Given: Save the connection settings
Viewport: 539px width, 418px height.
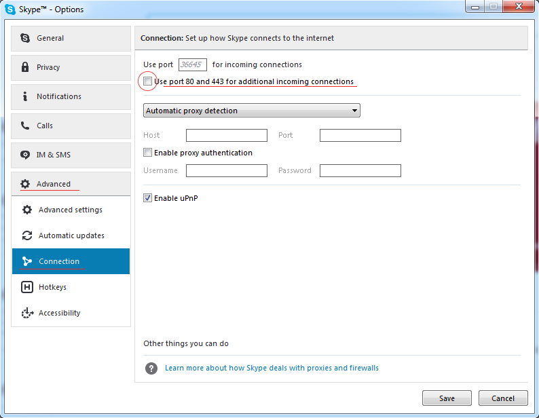Looking at the screenshot, I should [447, 398].
